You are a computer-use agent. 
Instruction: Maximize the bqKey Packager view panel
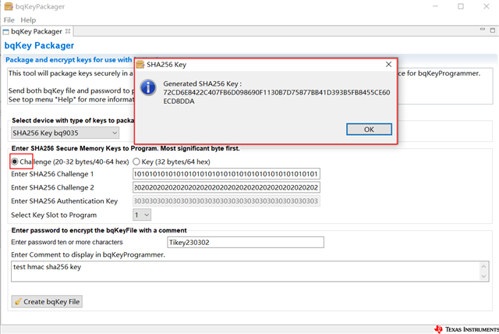point(493,30)
